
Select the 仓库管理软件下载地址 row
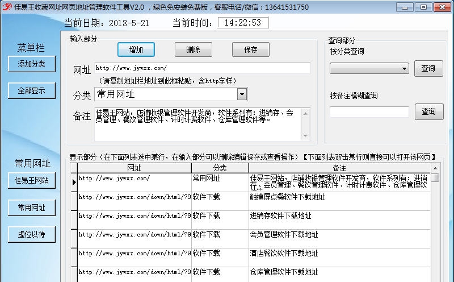pyautogui.click(x=250, y=275)
